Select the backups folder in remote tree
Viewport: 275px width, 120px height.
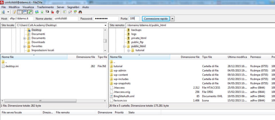136,30
